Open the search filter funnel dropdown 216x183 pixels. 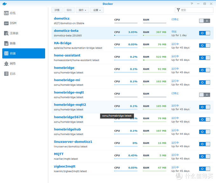[x=178, y=10]
